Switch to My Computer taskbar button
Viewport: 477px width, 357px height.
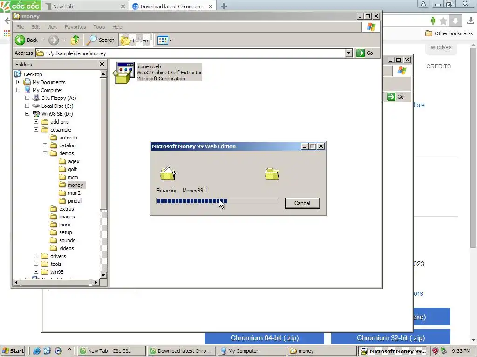252,351
